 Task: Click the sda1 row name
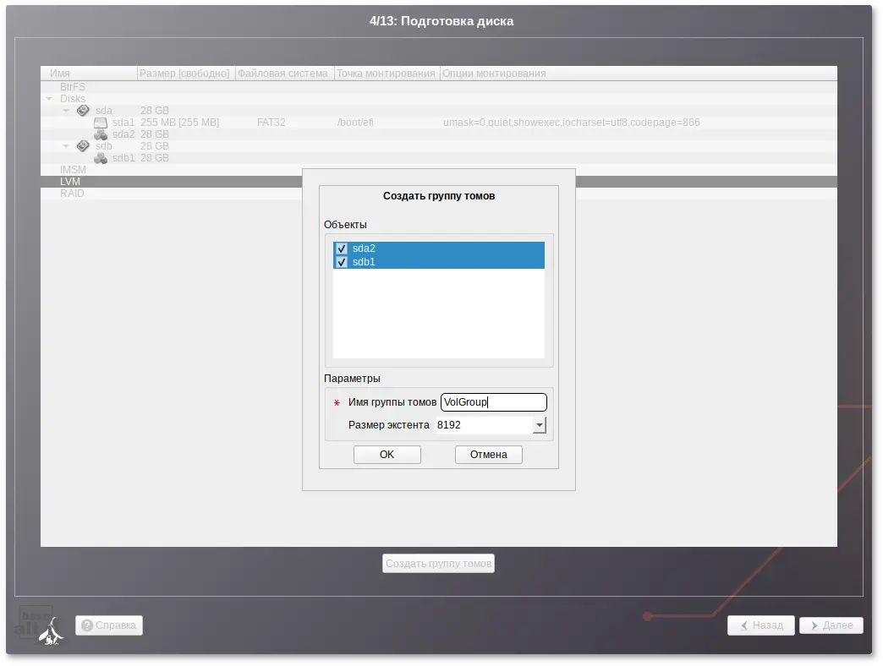(x=123, y=123)
